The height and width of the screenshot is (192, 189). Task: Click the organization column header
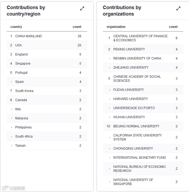[116, 27]
